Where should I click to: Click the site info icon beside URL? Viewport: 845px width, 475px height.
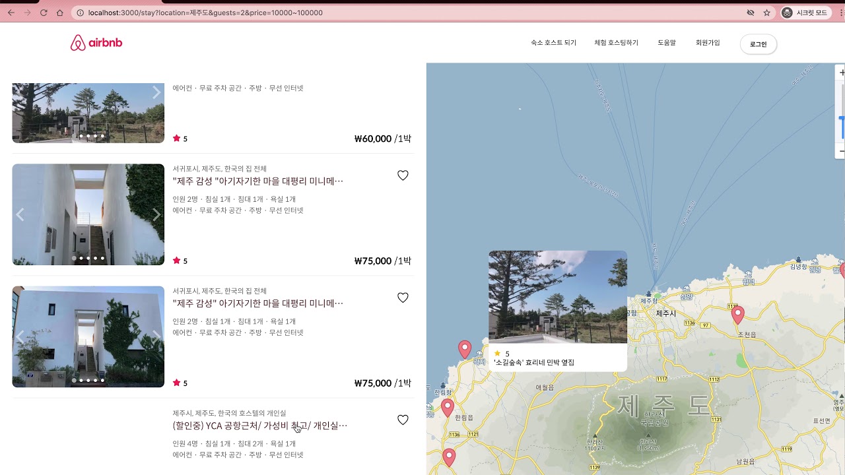(x=80, y=13)
